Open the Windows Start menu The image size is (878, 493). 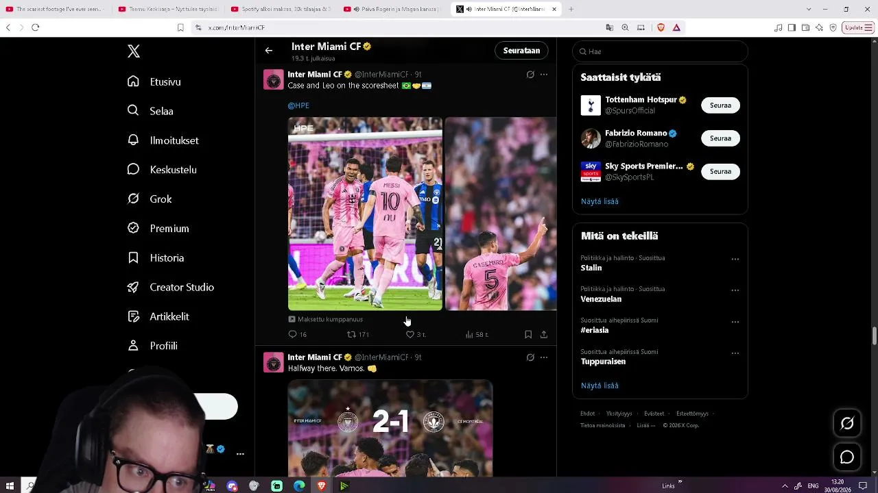10,485
